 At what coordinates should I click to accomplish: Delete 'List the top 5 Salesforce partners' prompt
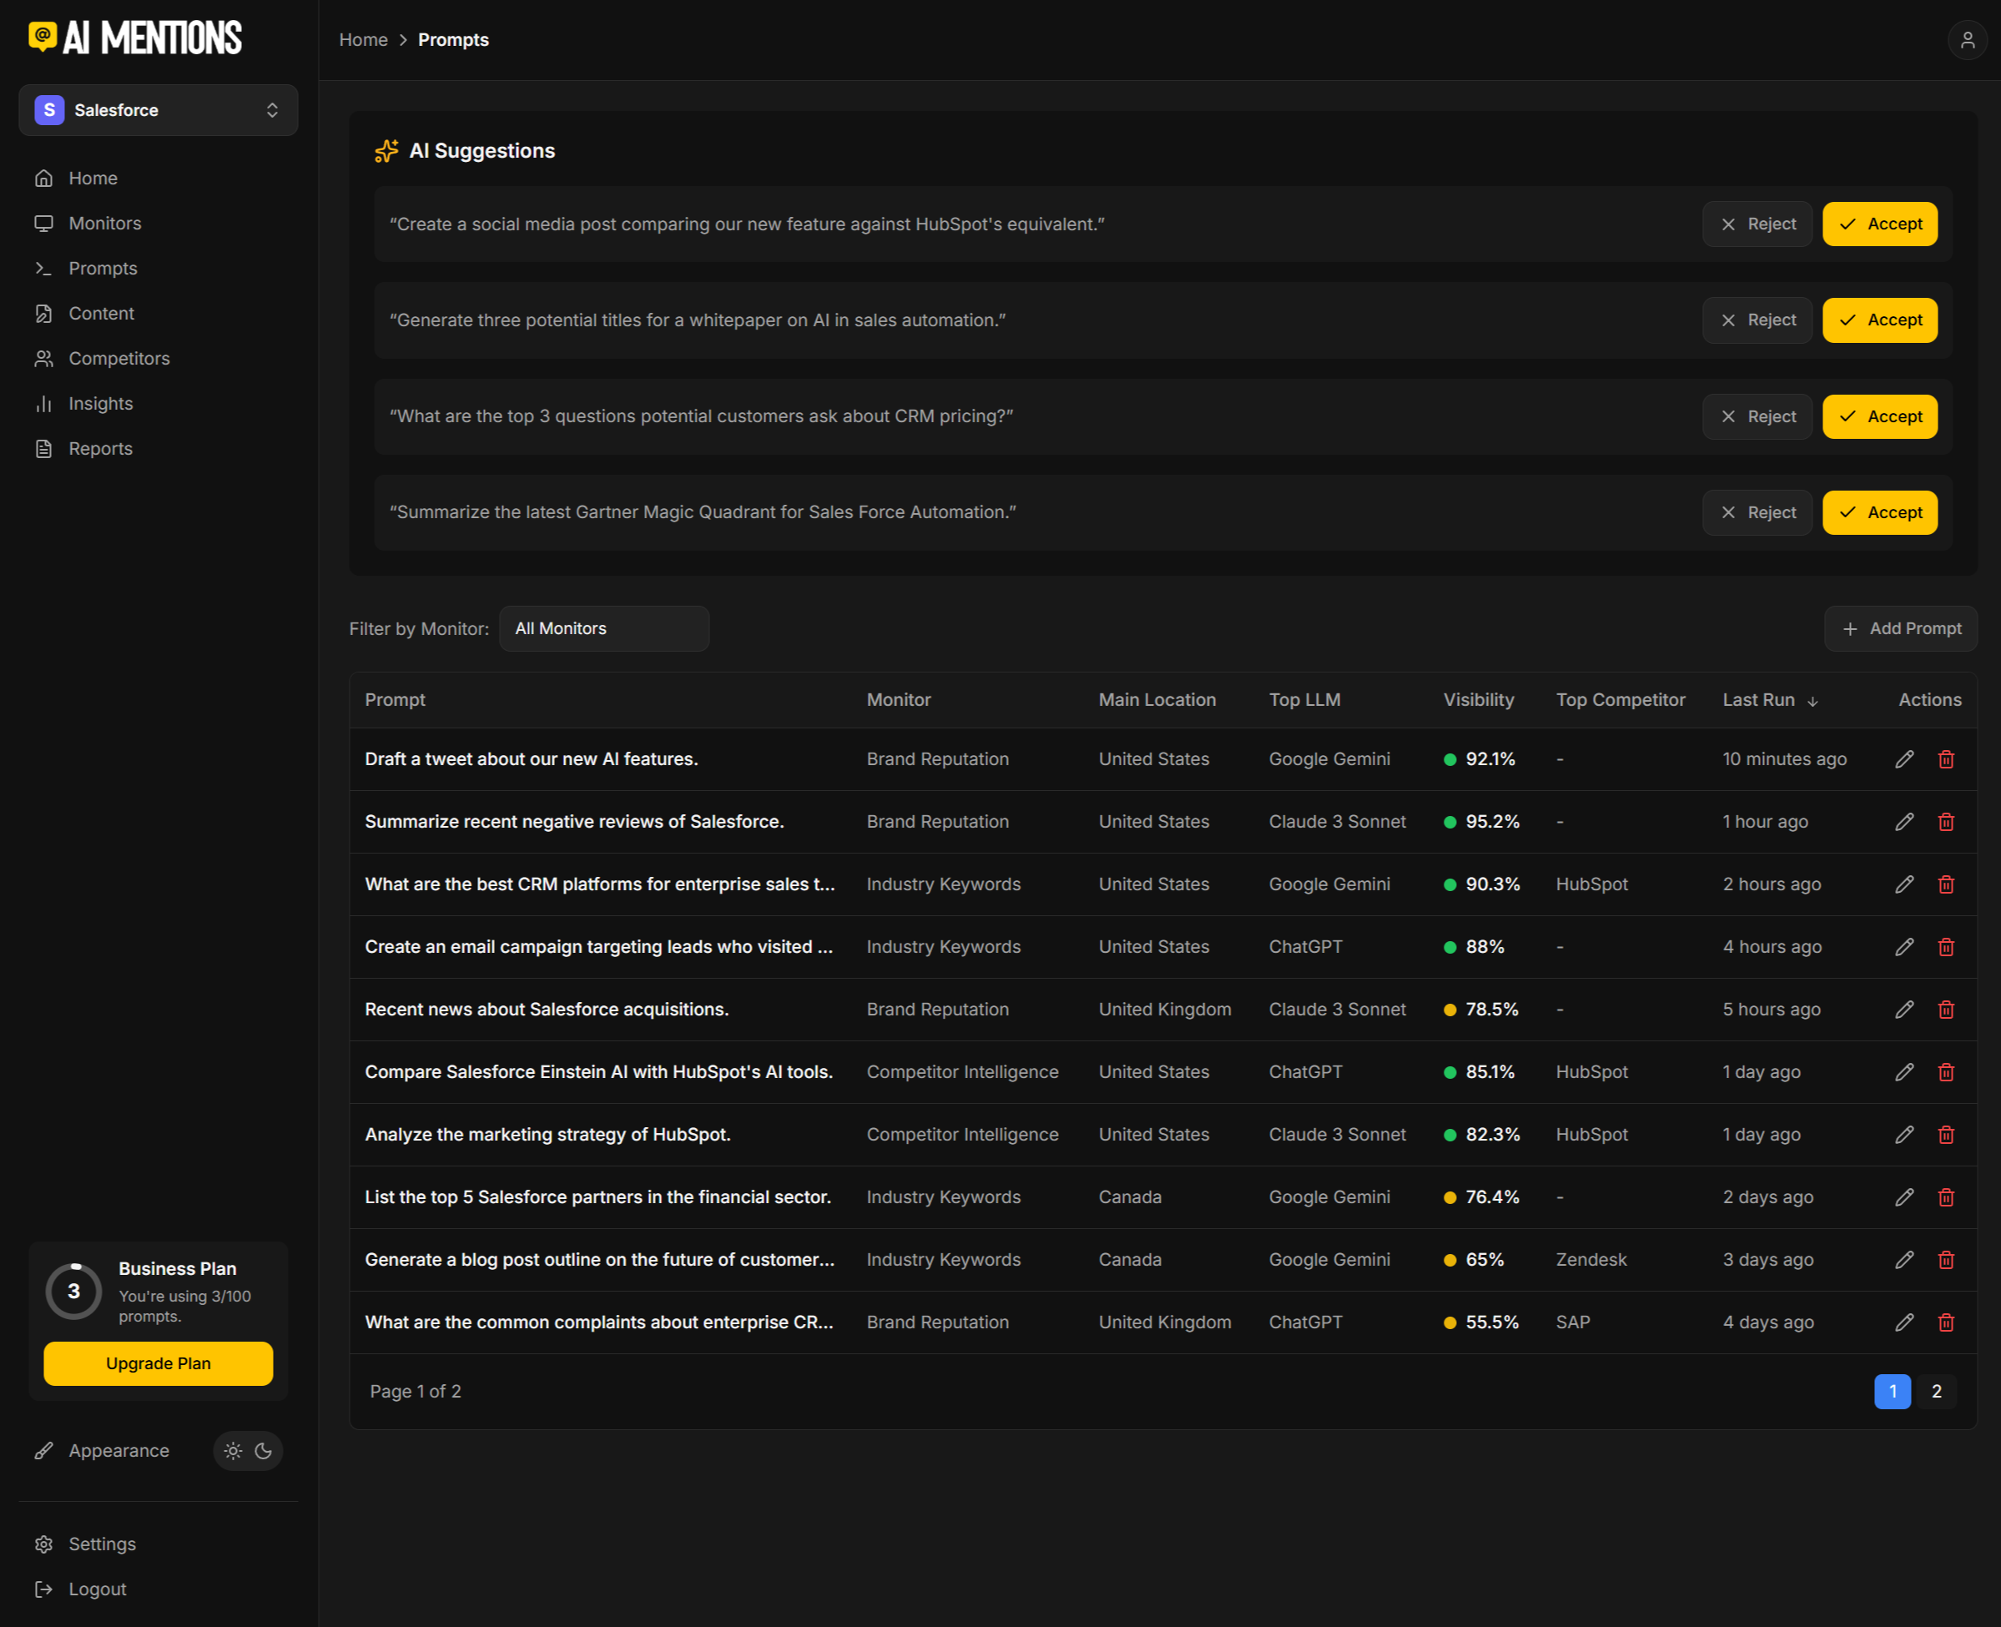1947,1196
